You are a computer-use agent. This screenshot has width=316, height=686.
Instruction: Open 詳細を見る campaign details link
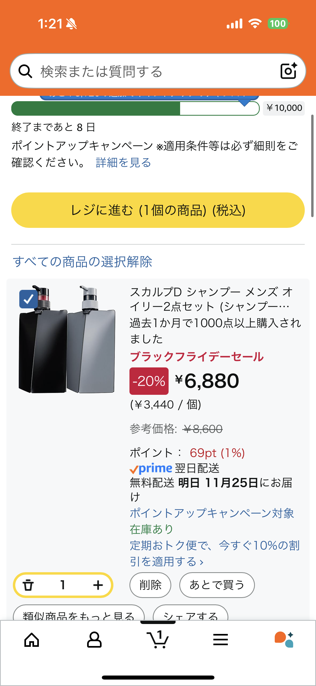click(x=123, y=163)
